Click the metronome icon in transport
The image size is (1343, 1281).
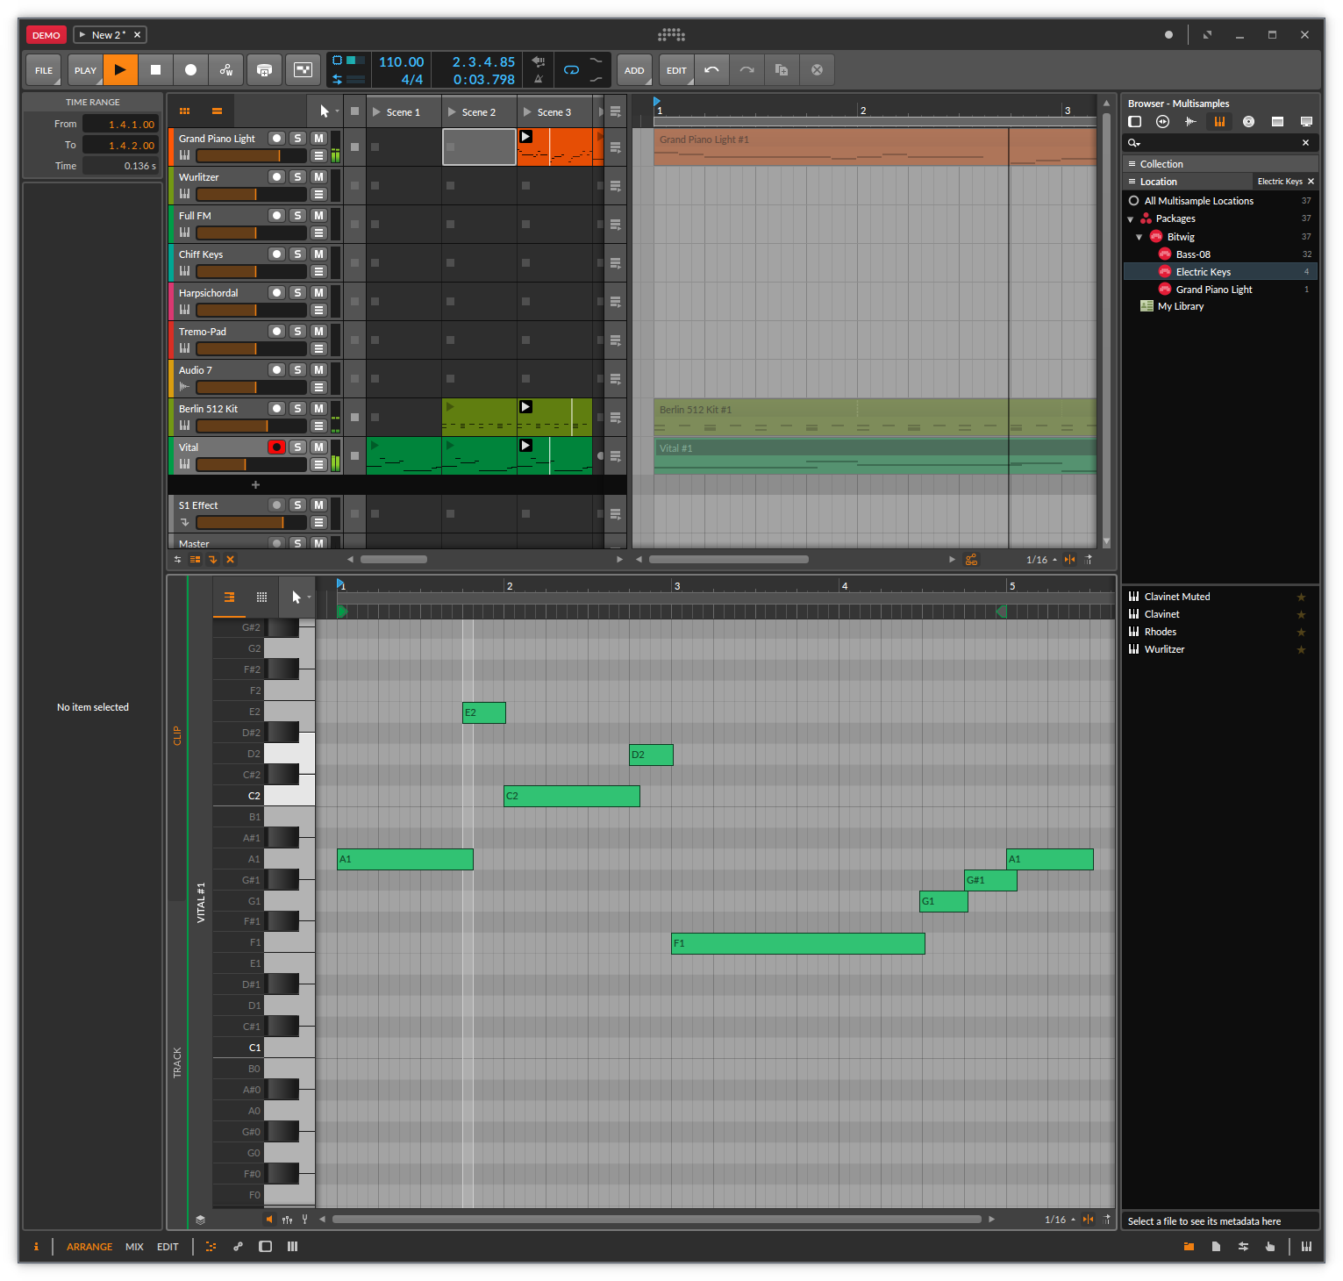(539, 79)
